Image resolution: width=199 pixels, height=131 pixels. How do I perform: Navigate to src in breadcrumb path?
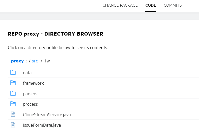click(x=35, y=61)
